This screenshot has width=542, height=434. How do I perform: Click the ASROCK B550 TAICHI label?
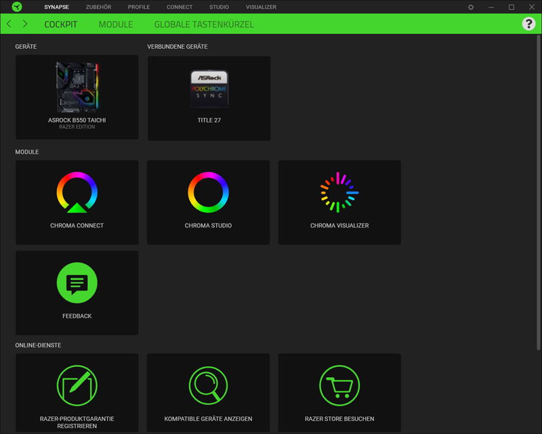77,121
